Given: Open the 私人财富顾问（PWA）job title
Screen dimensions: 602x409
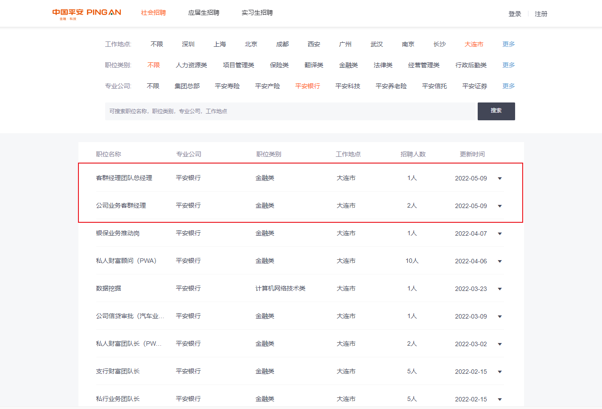Looking at the screenshot, I should [127, 261].
